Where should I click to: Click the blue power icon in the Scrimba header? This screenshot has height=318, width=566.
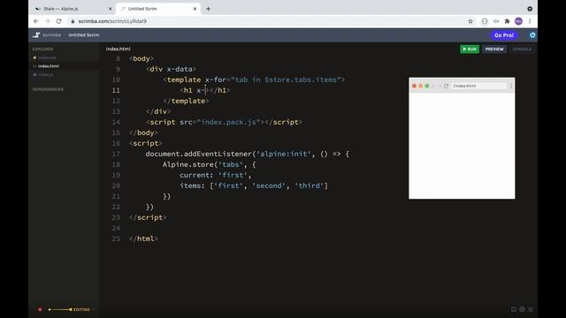[532, 35]
